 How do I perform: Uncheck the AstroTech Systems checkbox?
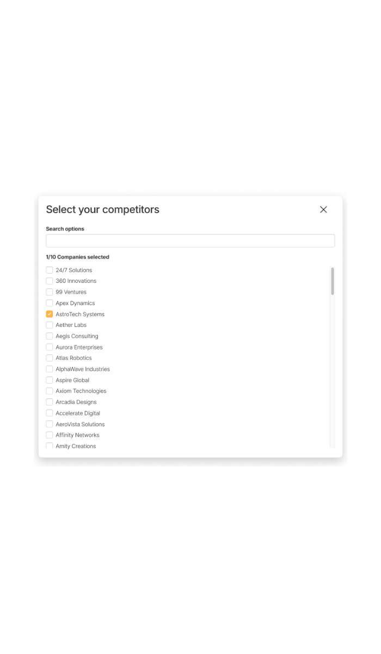point(50,314)
